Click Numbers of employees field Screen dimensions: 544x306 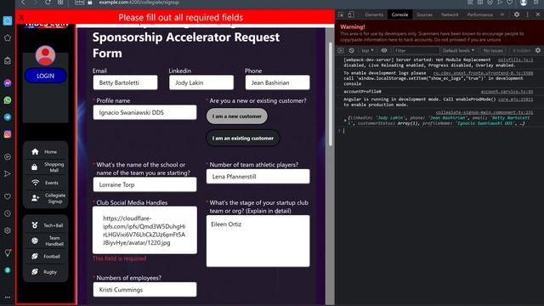pos(144,289)
